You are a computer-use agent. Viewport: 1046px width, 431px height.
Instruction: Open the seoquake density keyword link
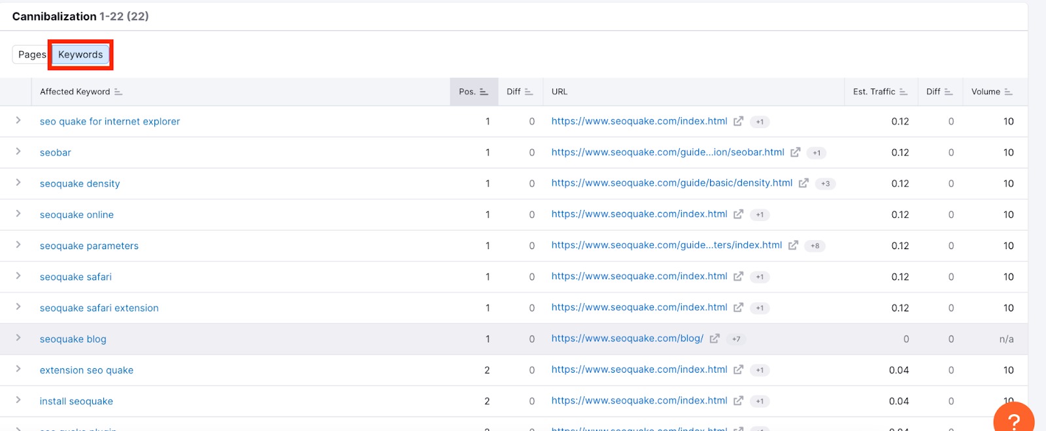[x=80, y=184]
